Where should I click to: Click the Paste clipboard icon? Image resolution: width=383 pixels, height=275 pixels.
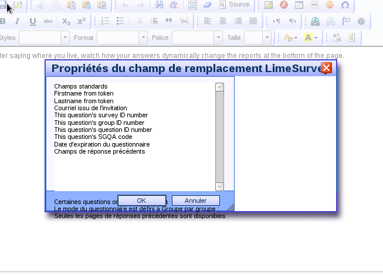click(71, 5)
